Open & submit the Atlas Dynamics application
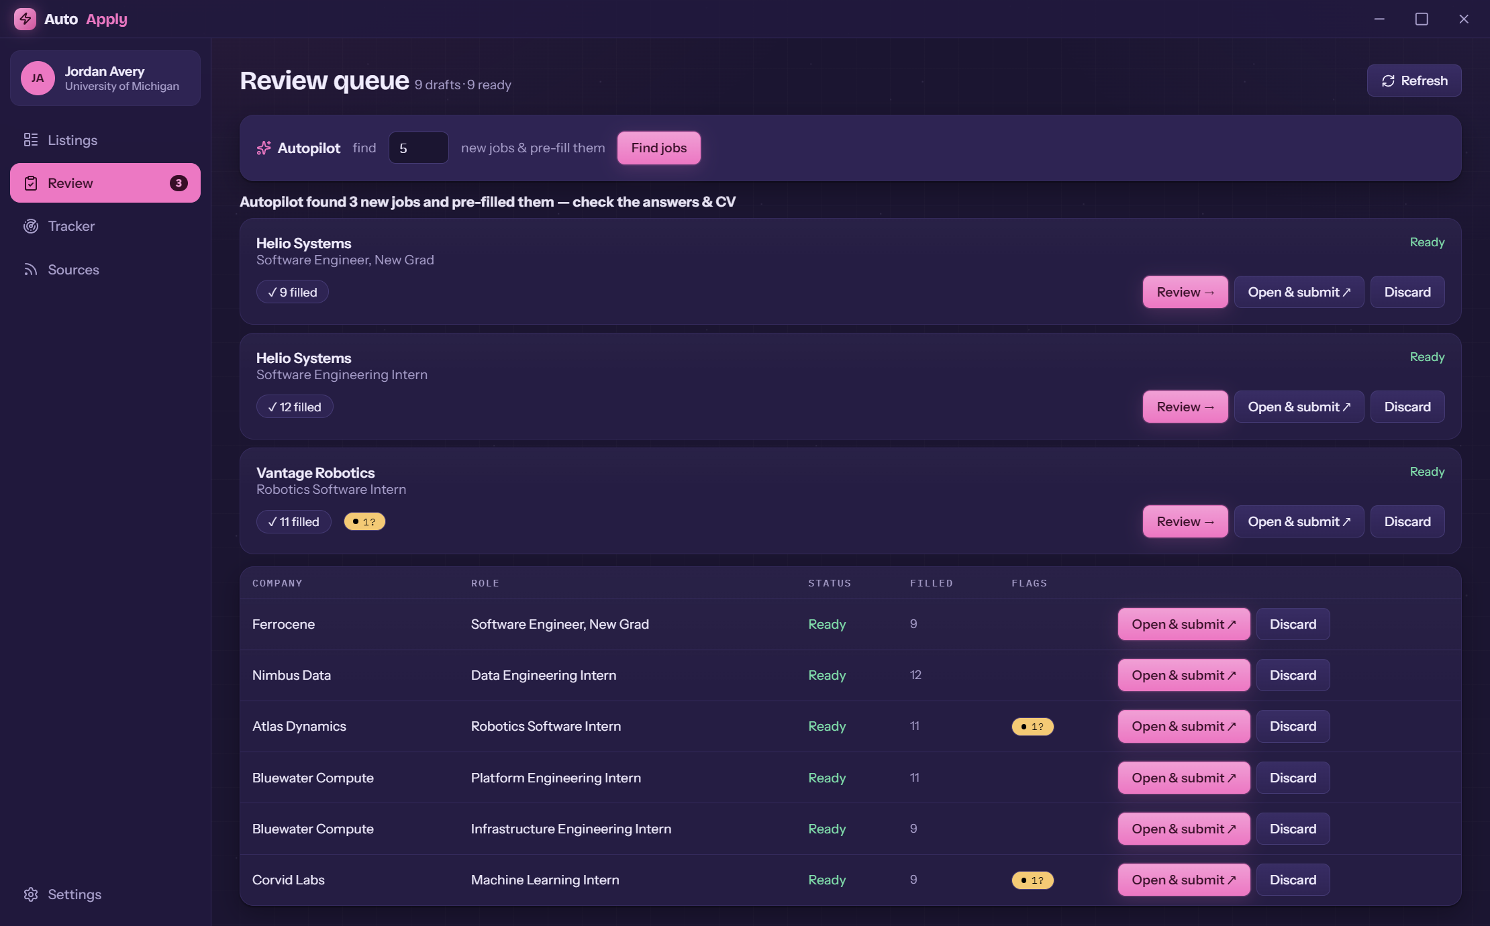 pos(1184,726)
